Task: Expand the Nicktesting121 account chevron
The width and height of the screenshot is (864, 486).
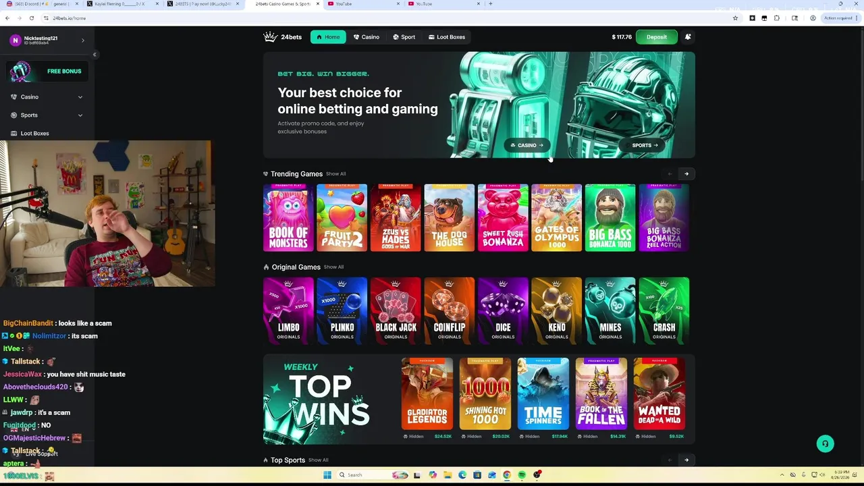Action: 83,40
